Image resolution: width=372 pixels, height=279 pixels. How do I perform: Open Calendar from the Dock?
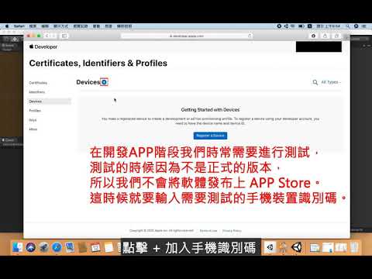95,247
